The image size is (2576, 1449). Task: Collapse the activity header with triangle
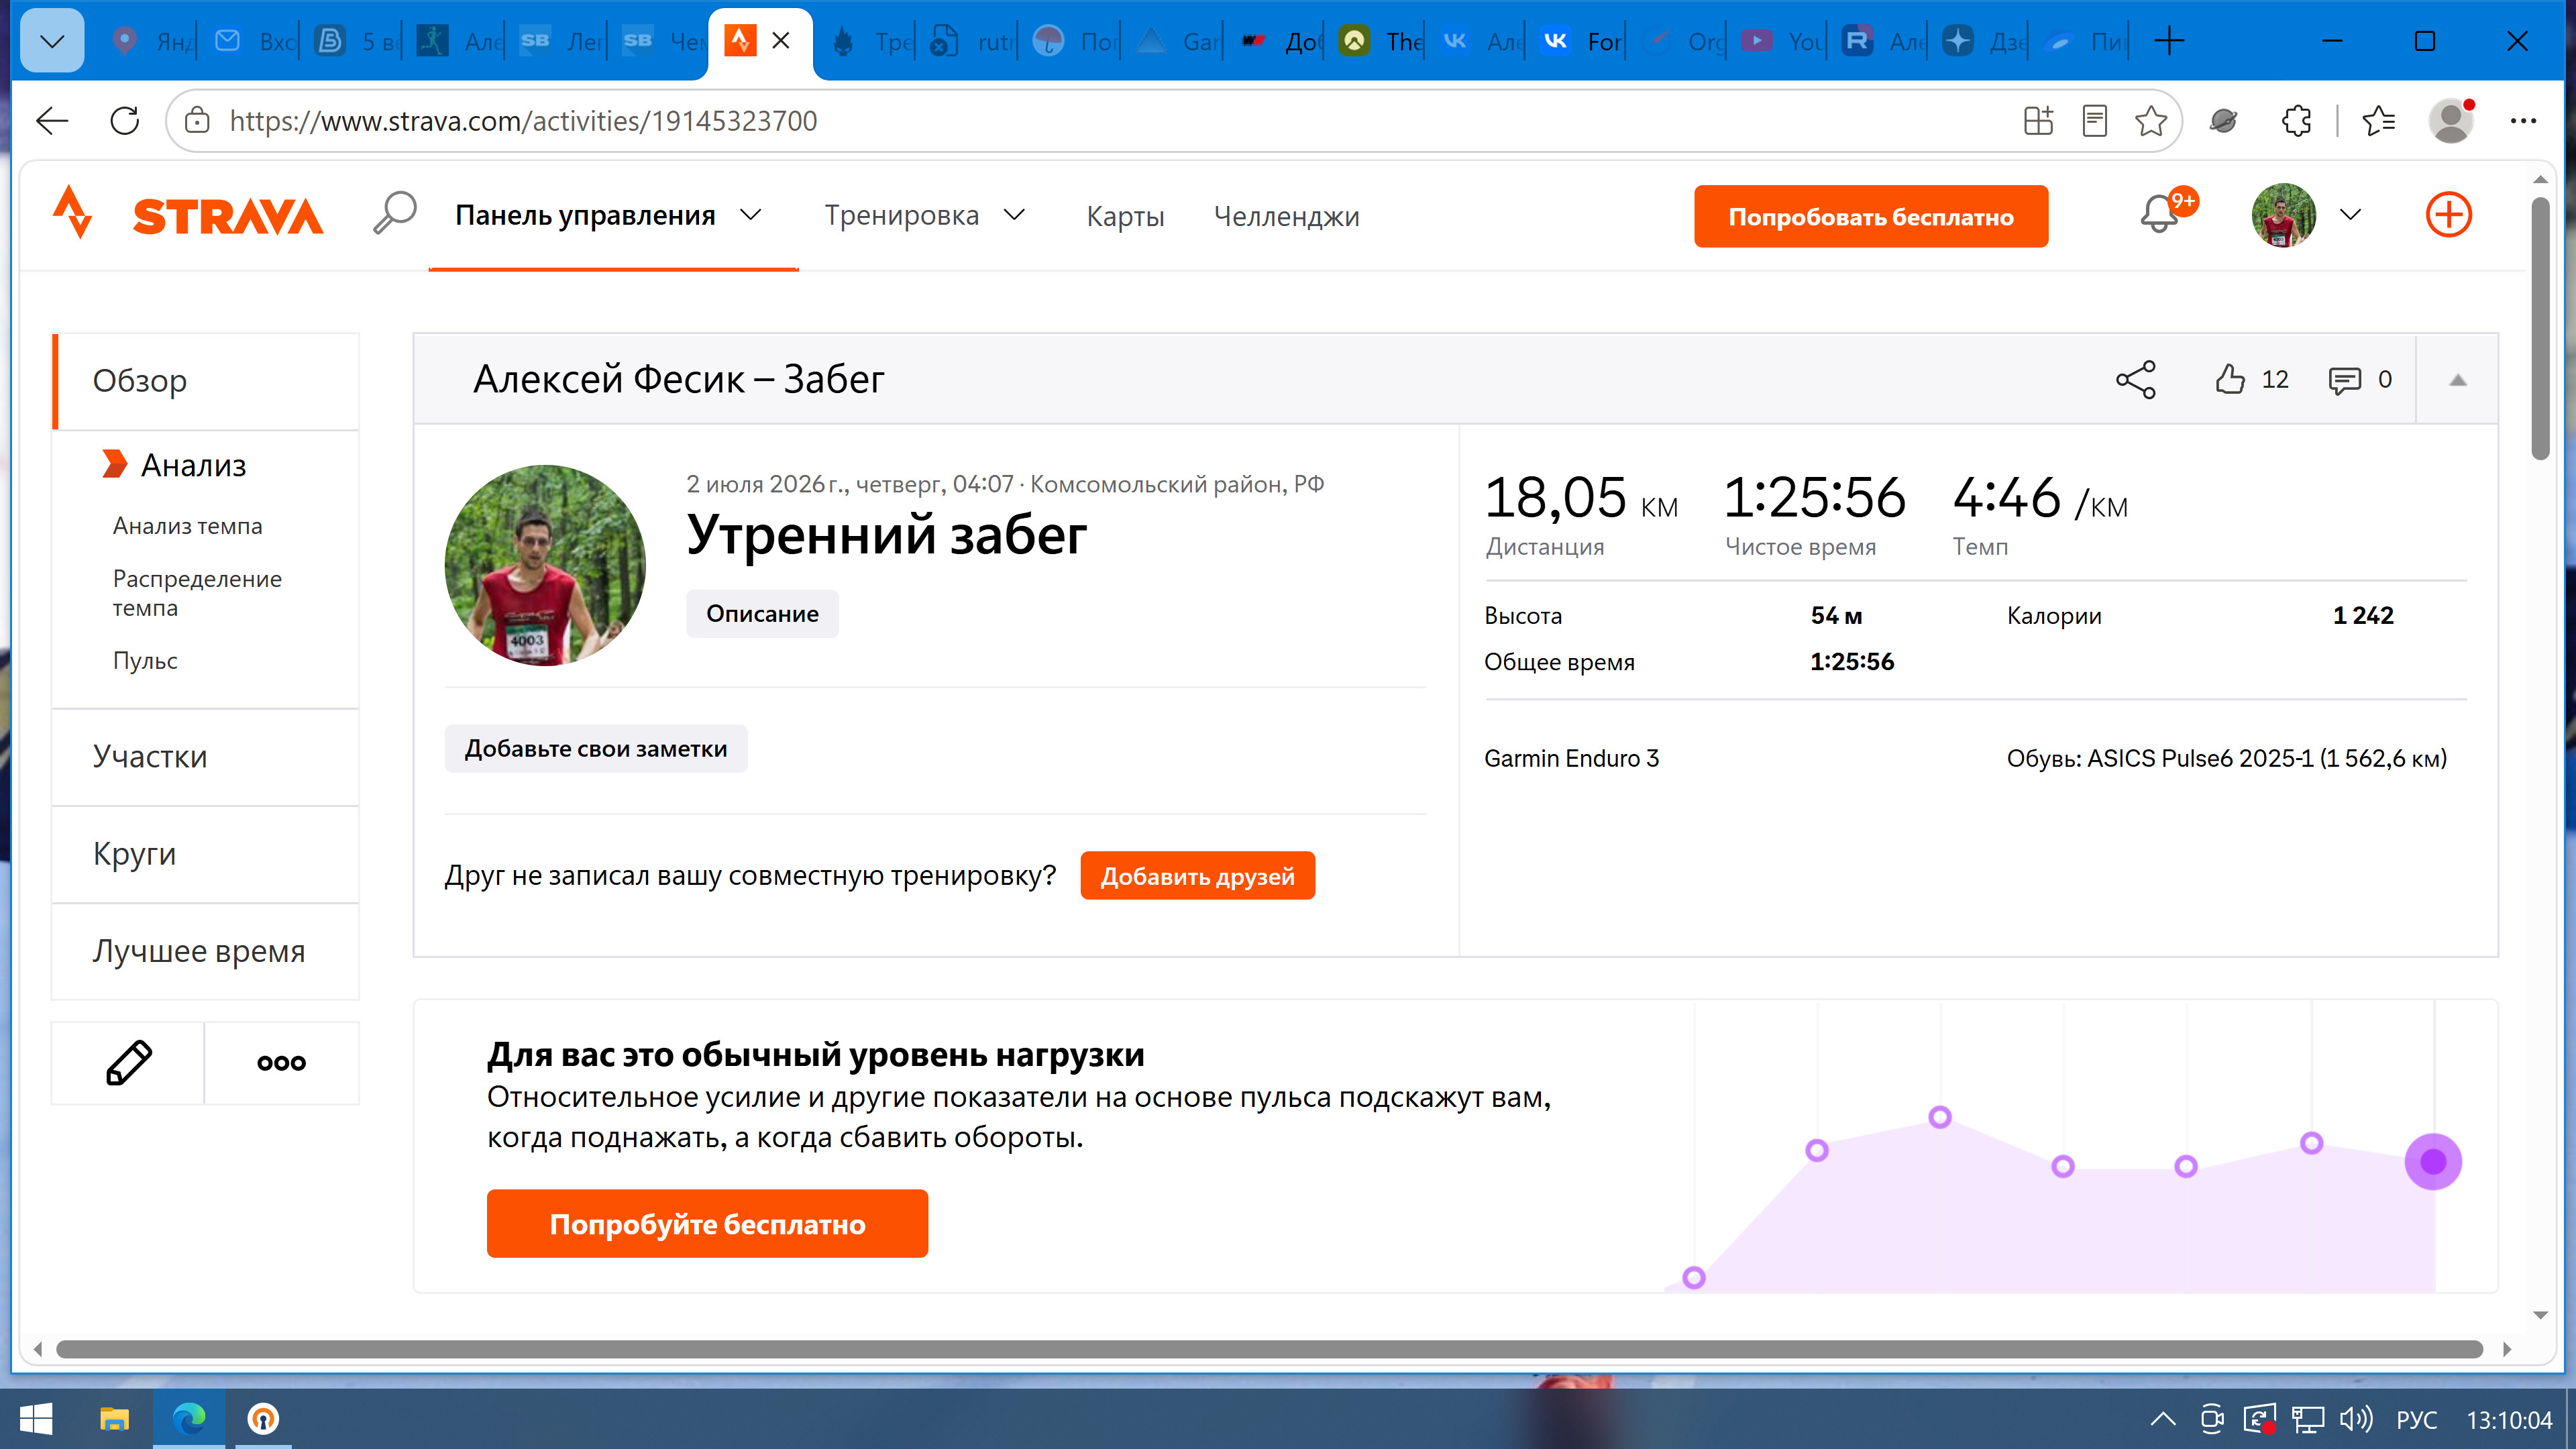click(x=2457, y=380)
